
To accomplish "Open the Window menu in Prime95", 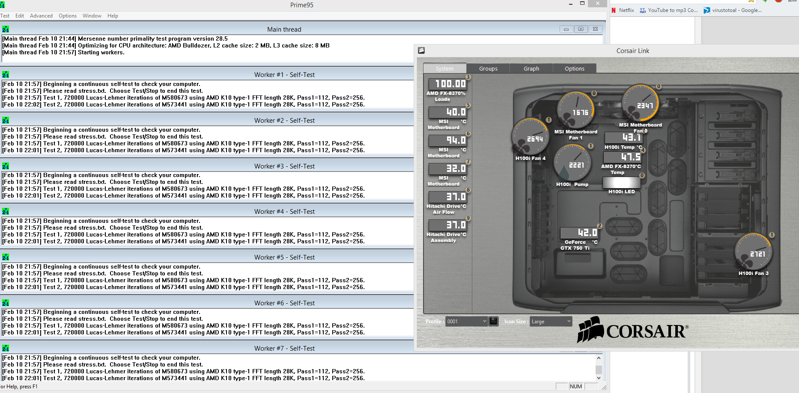I will tap(92, 16).
